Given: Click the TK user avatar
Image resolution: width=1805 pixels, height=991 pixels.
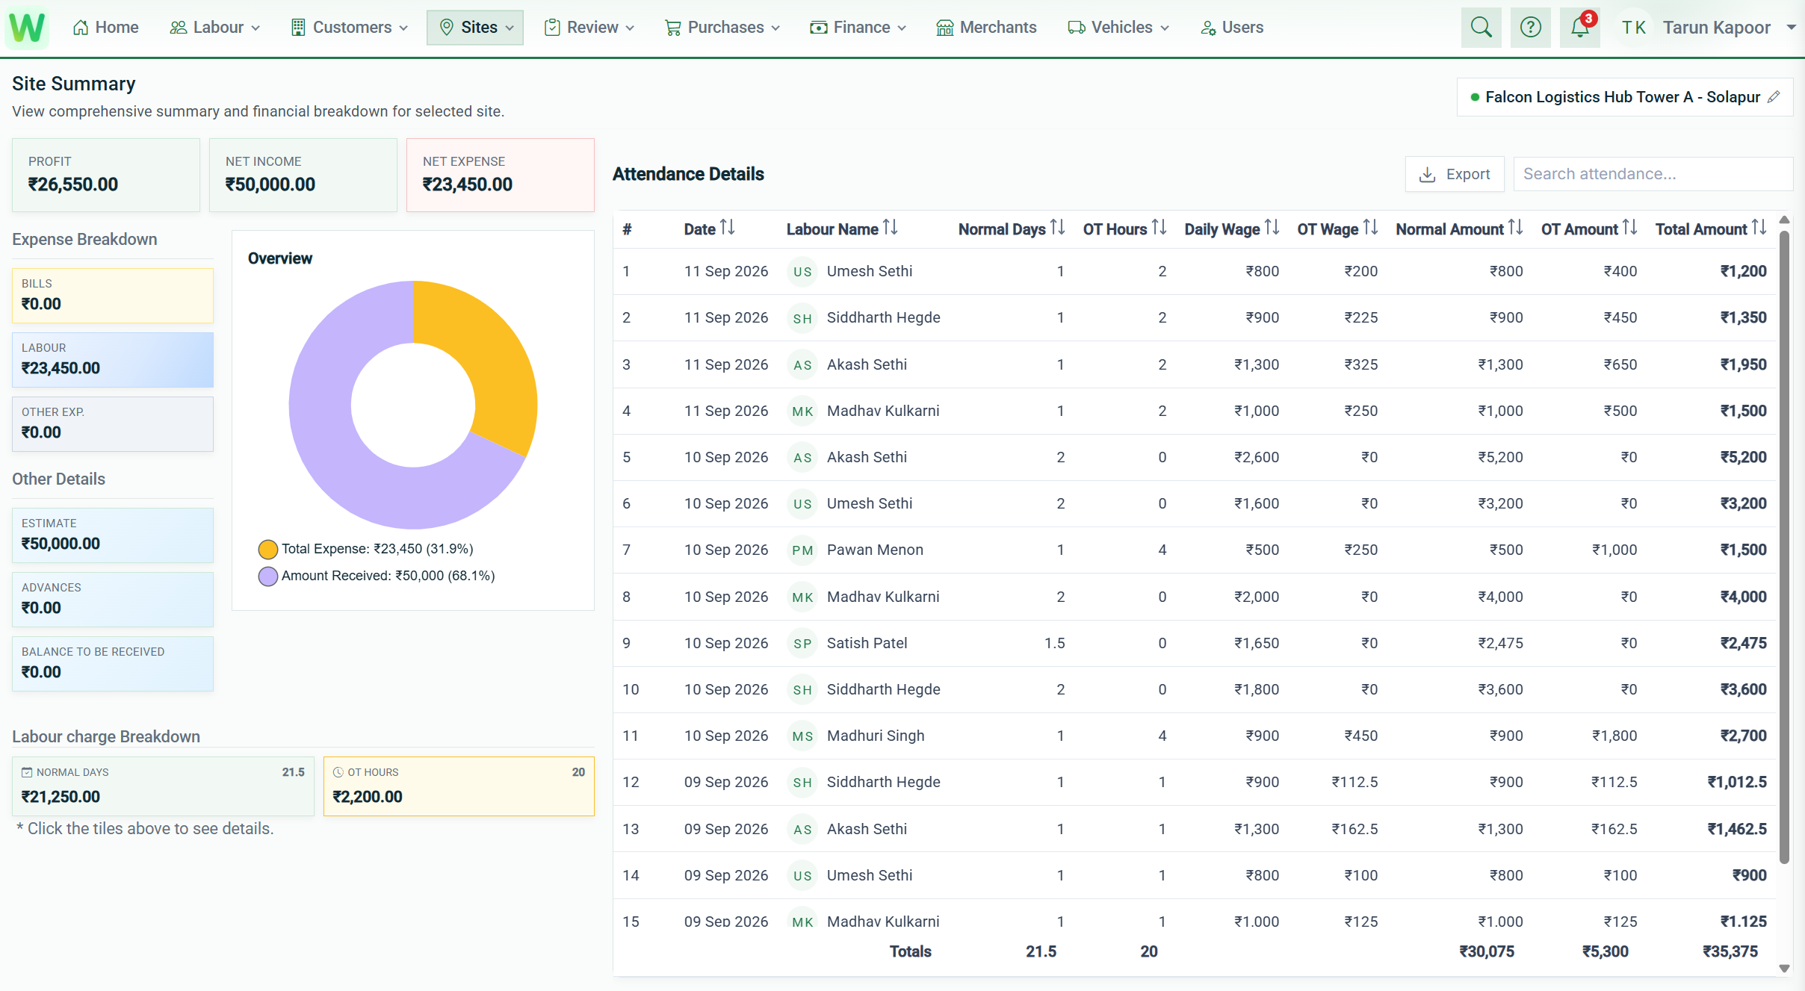Looking at the screenshot, I should 1634,28.
